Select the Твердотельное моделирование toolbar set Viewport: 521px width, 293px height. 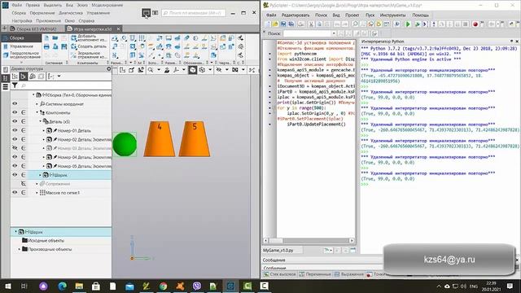click(21, 55)
